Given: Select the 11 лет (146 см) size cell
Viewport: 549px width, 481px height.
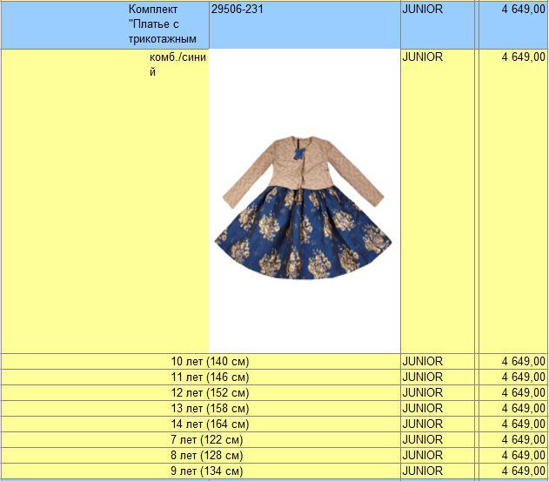Looking at the screenshot, I should coord(210,377).
